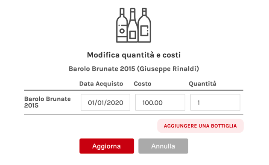The width and height of the screenshot is (269, 165).
Task: Click the circle label on the left bottle
Action: pos(122,31)
